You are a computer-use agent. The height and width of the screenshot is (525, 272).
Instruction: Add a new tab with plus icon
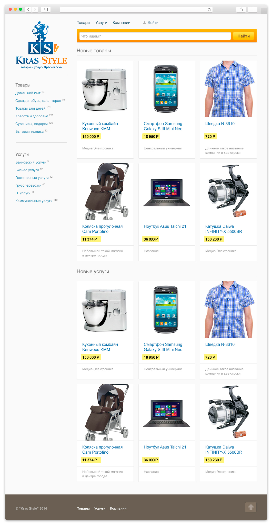coord(264,11)
